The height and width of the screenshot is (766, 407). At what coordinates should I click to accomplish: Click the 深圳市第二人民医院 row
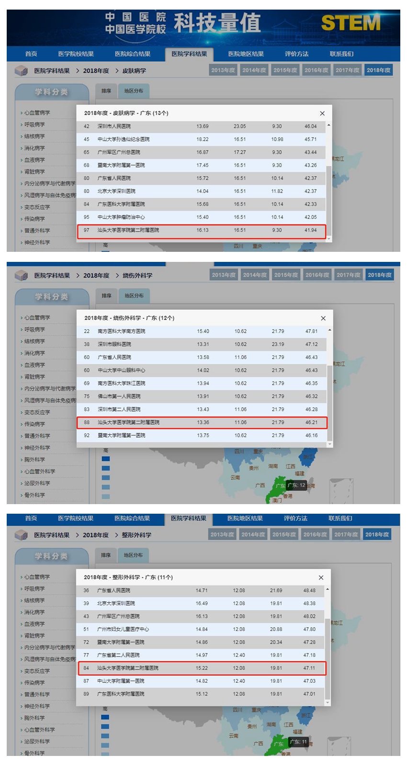point(202,409)
